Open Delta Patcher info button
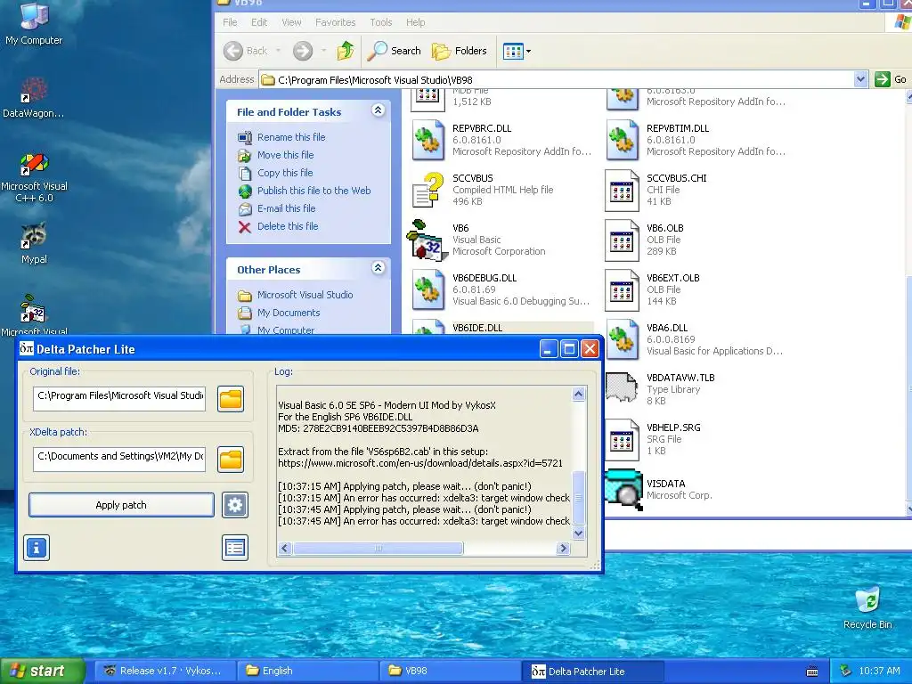 [37, 548]
